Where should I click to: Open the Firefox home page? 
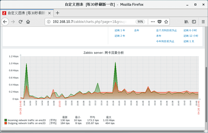click(28, 22)
